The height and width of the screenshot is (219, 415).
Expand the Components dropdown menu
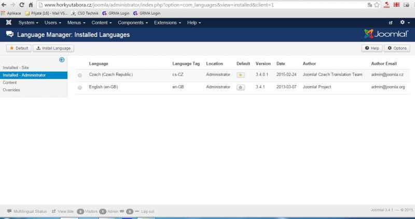click(x=132, y=23)
